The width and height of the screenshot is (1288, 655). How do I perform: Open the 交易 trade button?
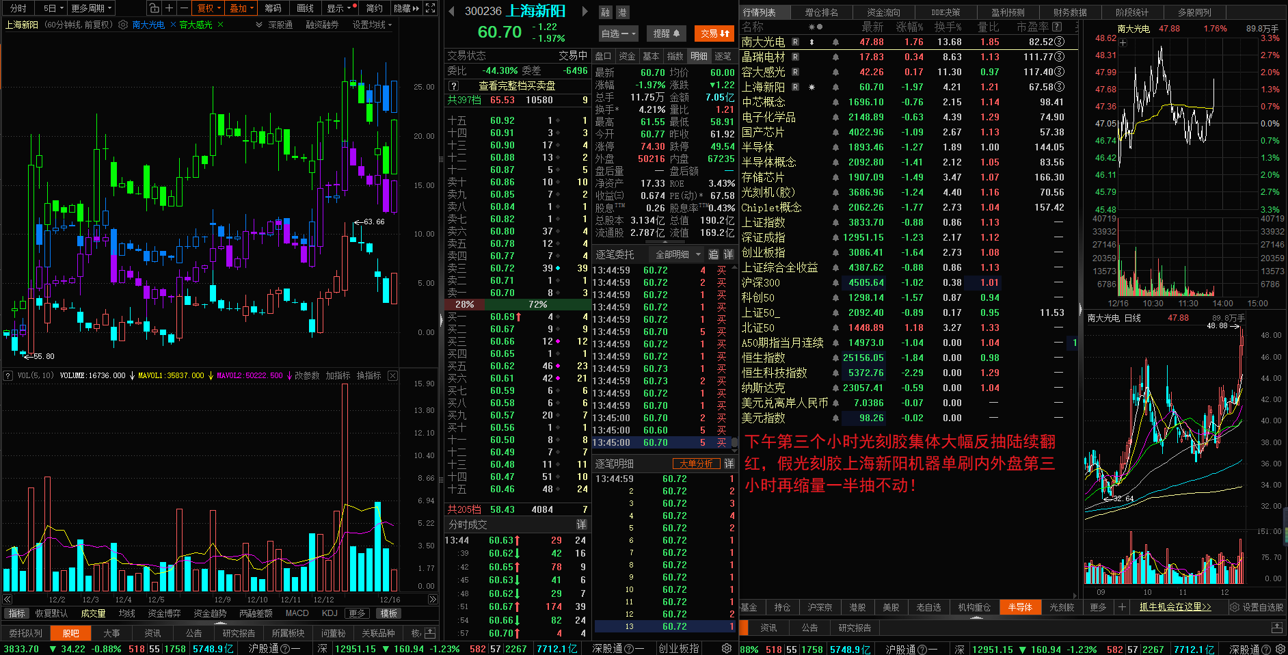tap(714, 34)
